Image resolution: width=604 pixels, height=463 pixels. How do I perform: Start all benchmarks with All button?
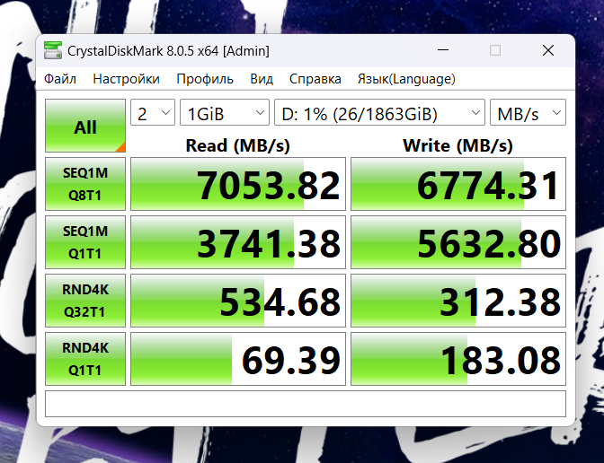85,126
